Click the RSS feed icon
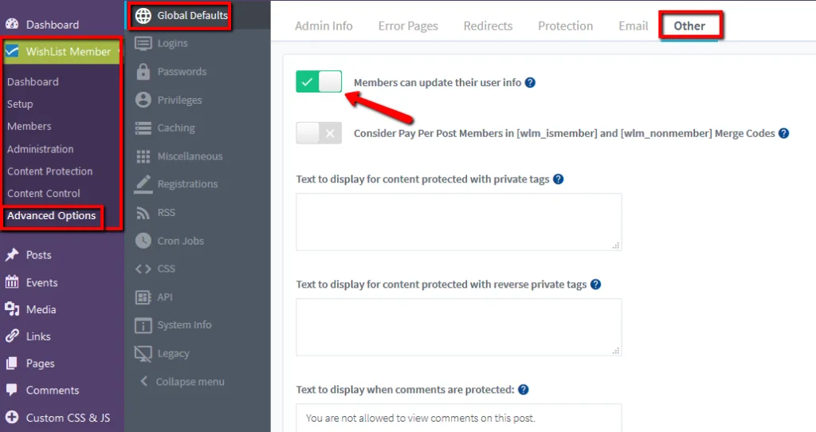This screenshot has width=816, height=432. coord(143,213)
